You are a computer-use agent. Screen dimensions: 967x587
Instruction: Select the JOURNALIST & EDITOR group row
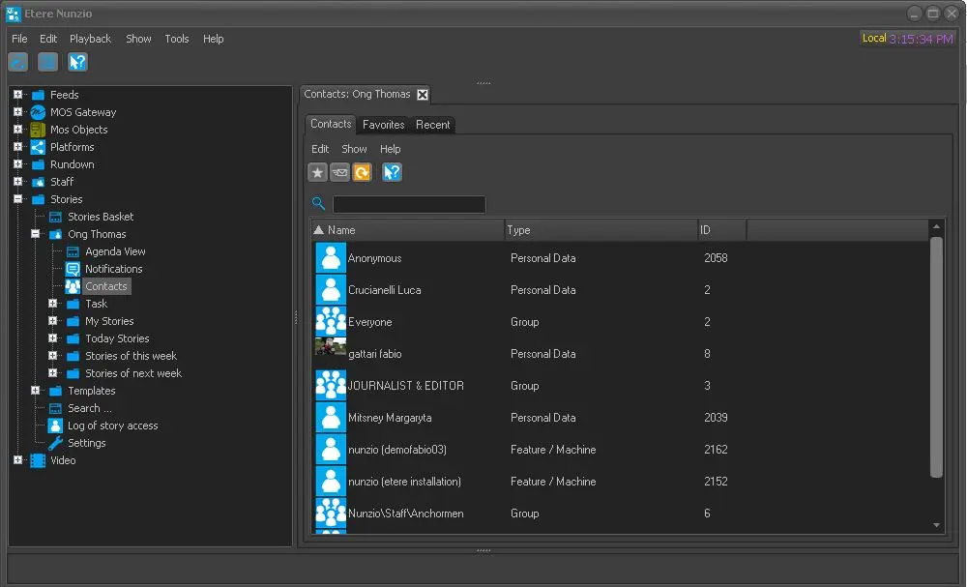pyautogui.click(x=406, y=386)
